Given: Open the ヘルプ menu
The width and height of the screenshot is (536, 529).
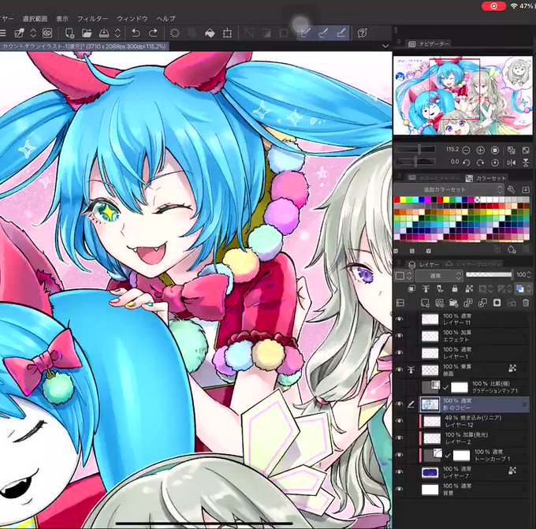Looking at the screenshot, I should click(x=166, y=18).
